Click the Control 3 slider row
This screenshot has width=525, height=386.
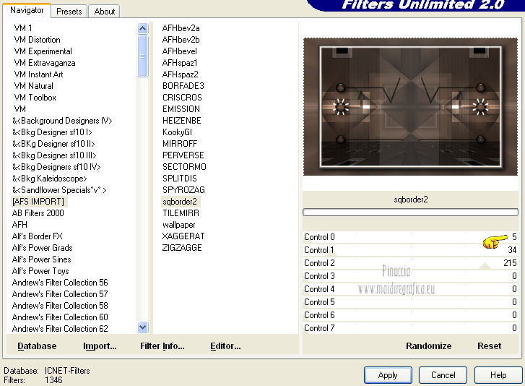pyautogui.click(x=410, y=276)
